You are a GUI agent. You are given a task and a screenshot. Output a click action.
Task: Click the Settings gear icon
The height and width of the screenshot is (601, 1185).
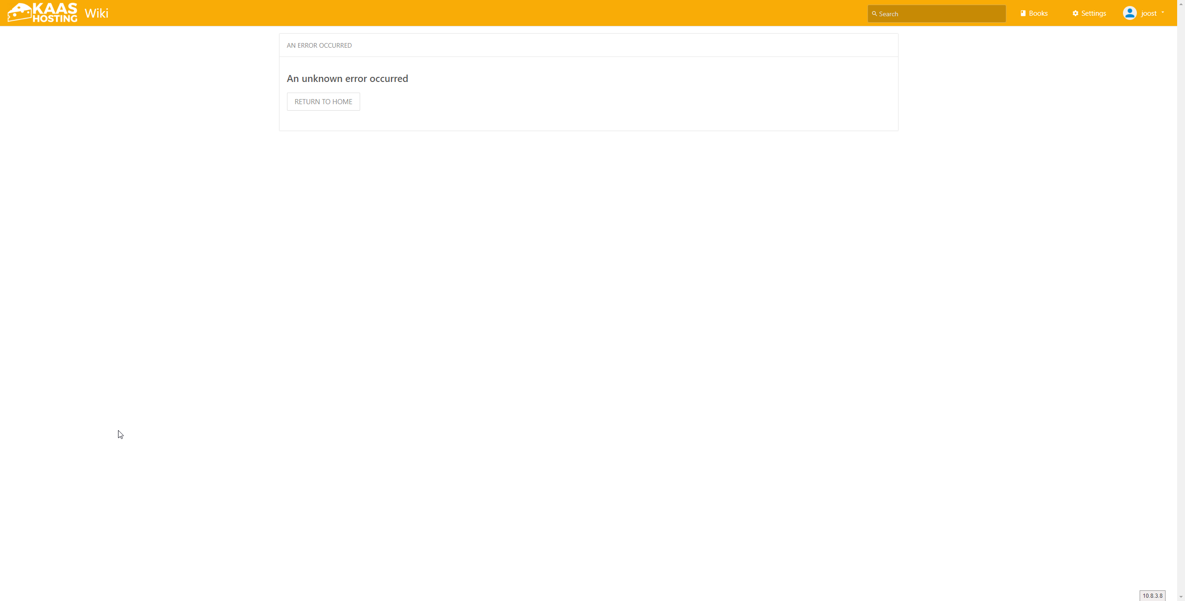pos(1075,13)
